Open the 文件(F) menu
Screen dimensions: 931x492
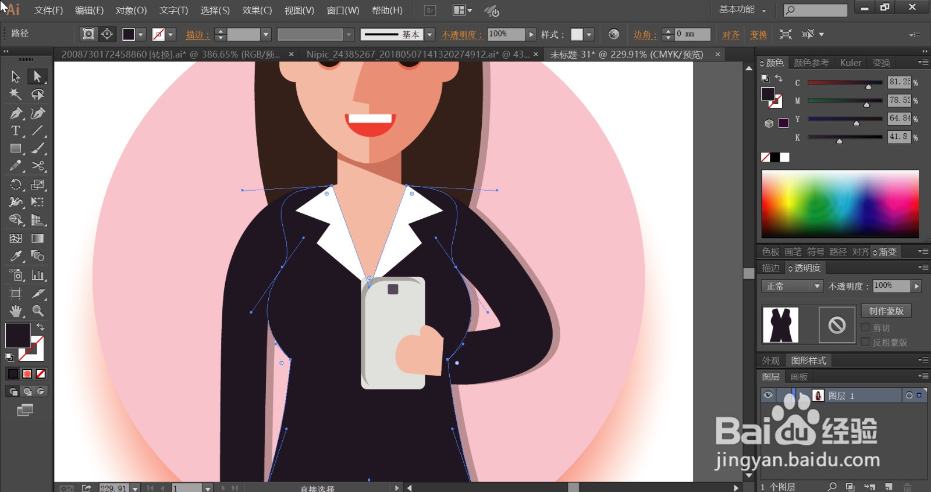(x=48, y=10)
